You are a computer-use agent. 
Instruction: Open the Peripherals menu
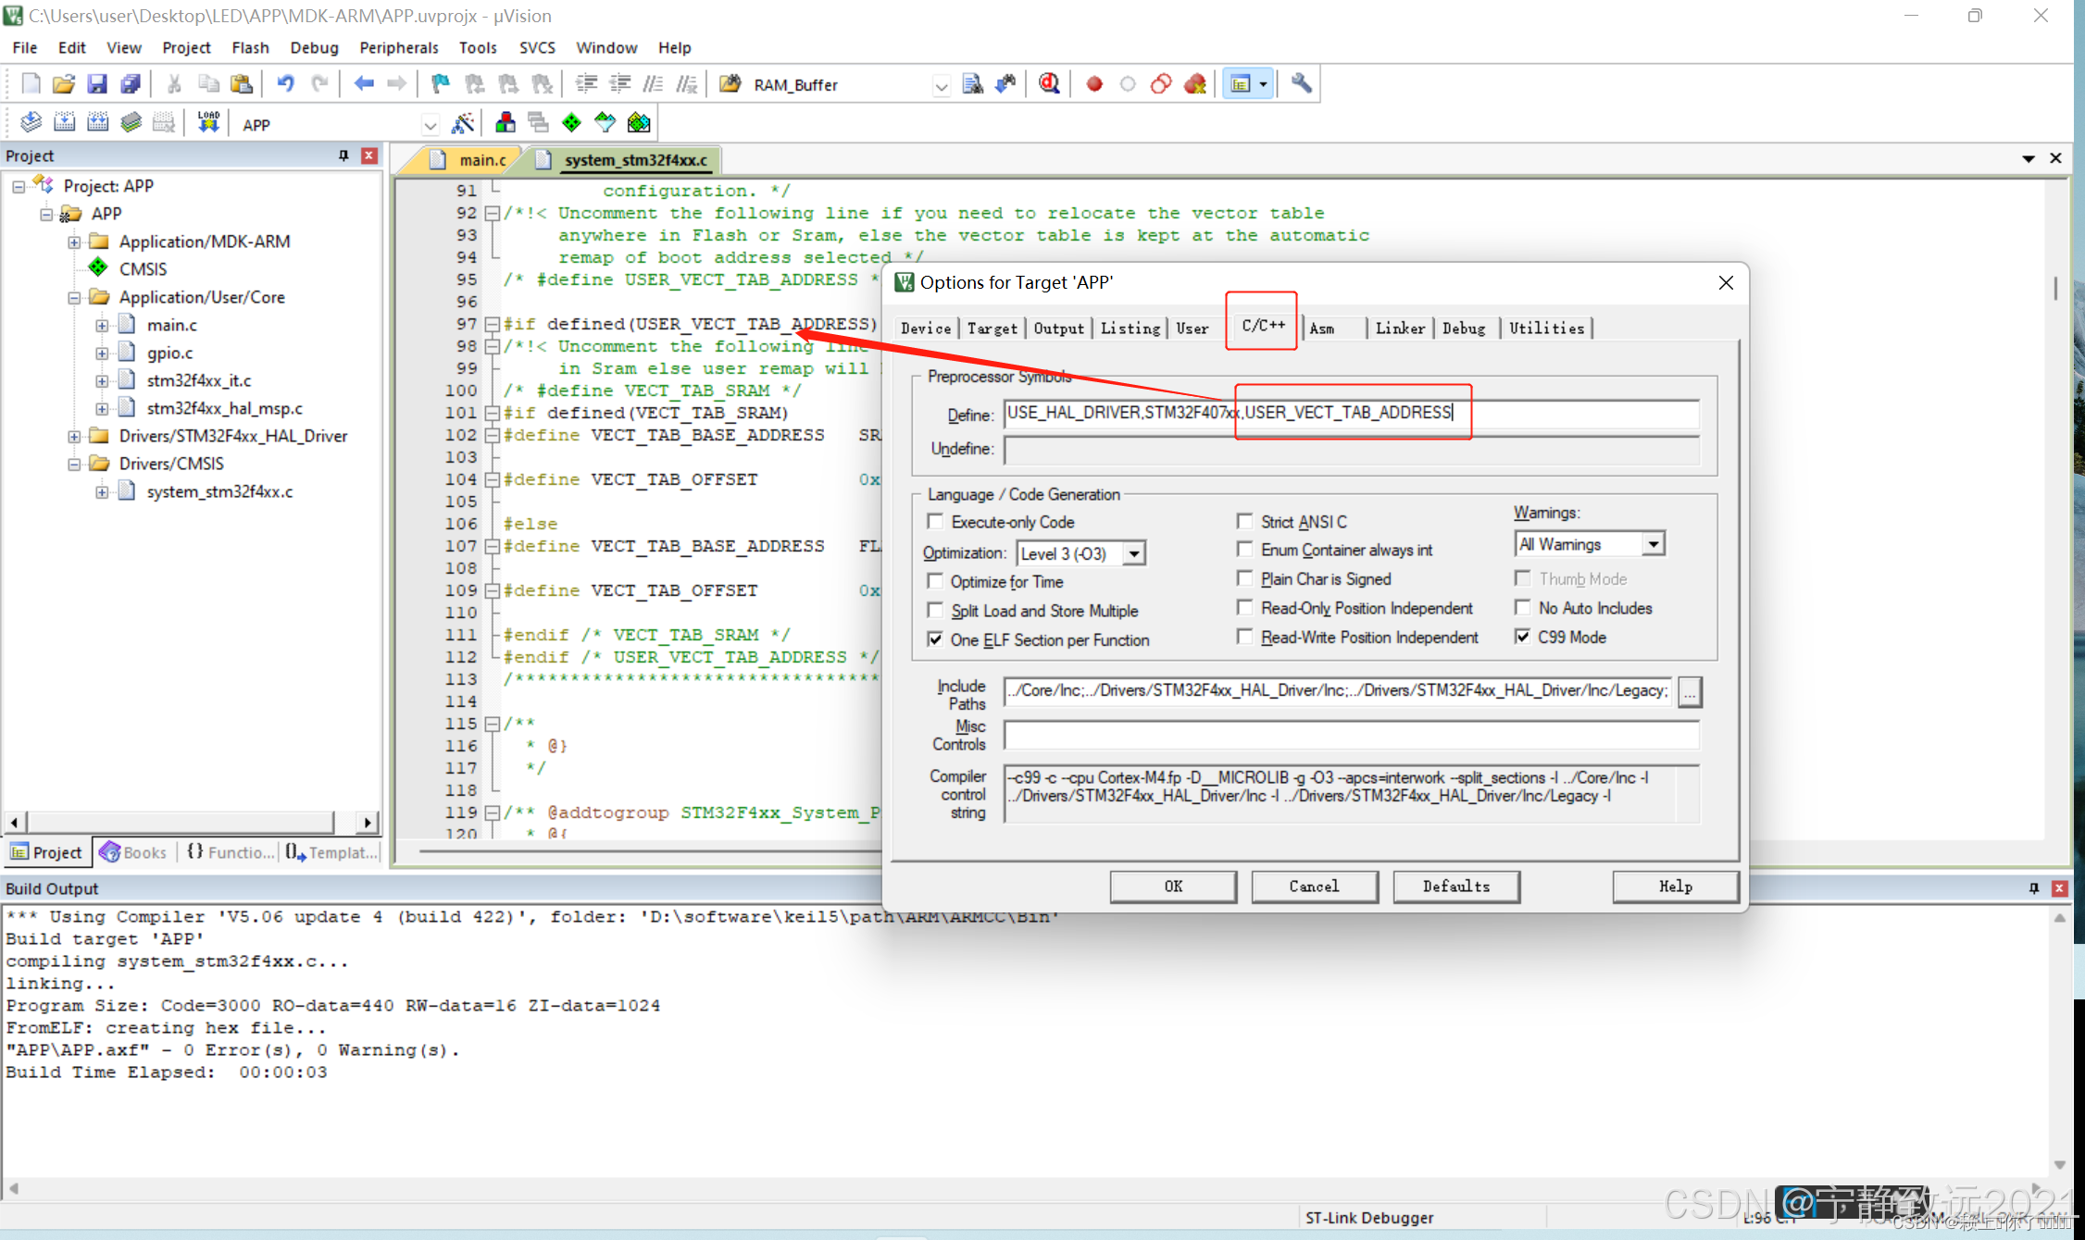point(398,47)
